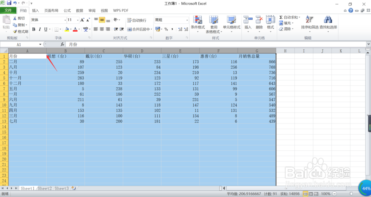Click the Undo icon

pyautogui.click(x=15, y=3)
